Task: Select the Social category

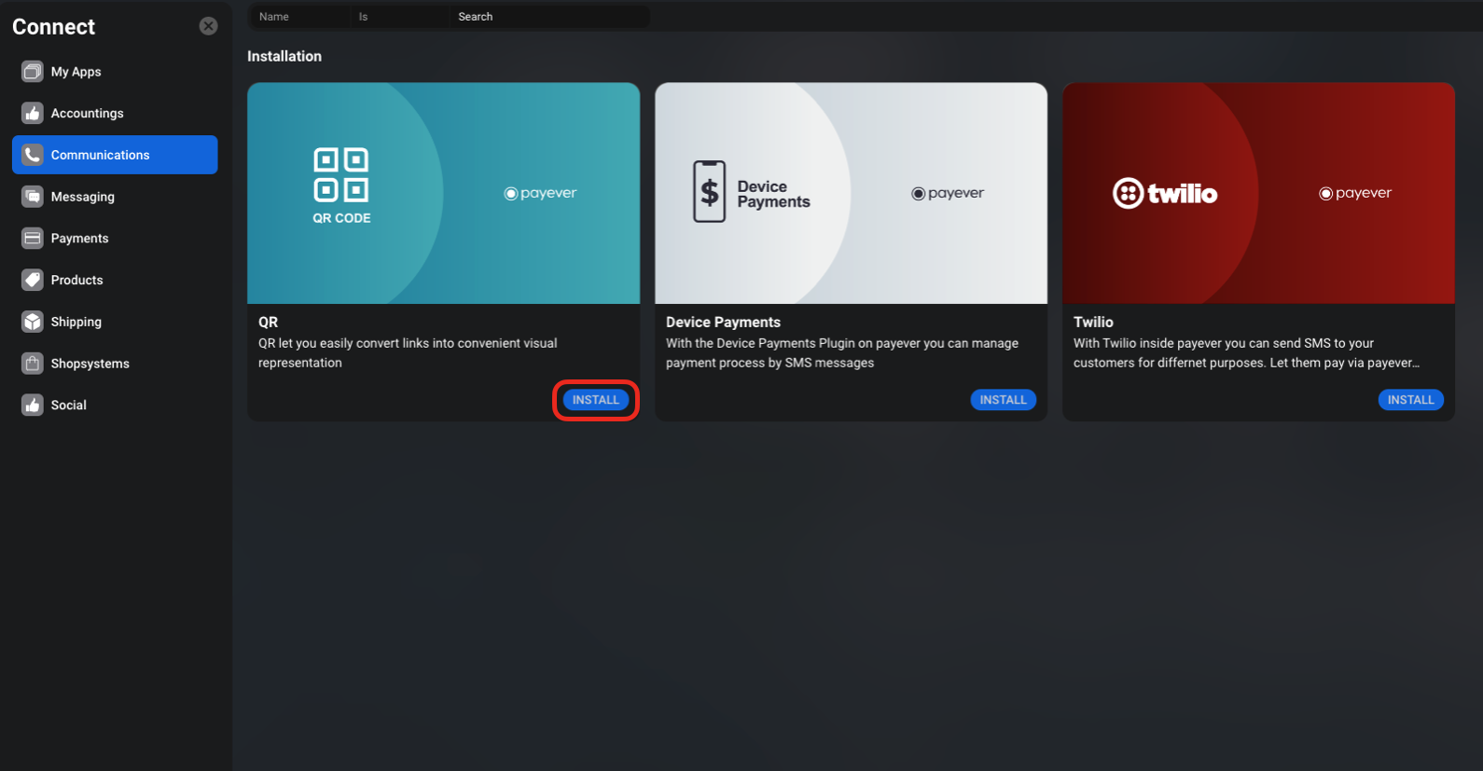Action: (115, 406)
